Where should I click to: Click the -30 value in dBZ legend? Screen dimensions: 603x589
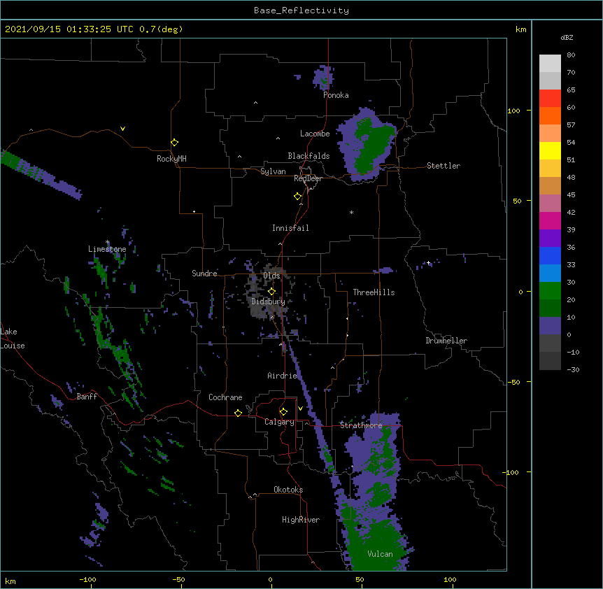(x=573, y=369)
